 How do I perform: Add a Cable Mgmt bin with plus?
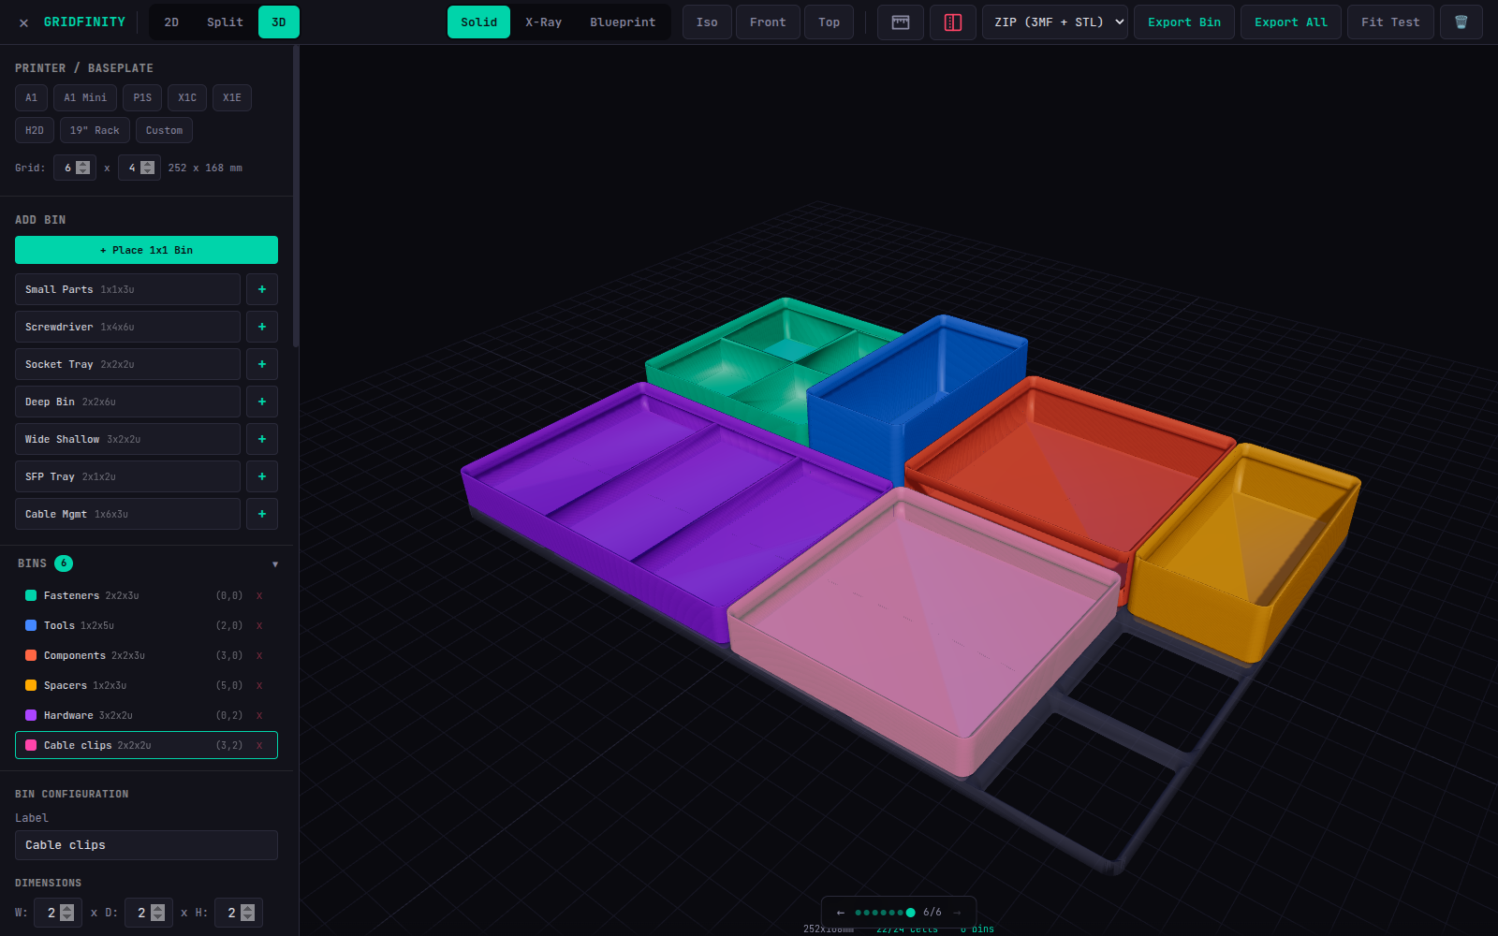[x=262, y=514]
